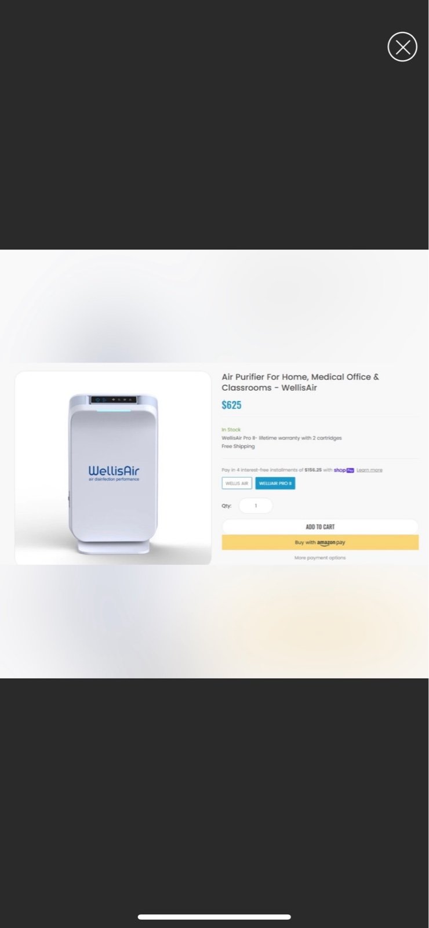Click the Shop Pay logo

(x=344, y=470)
